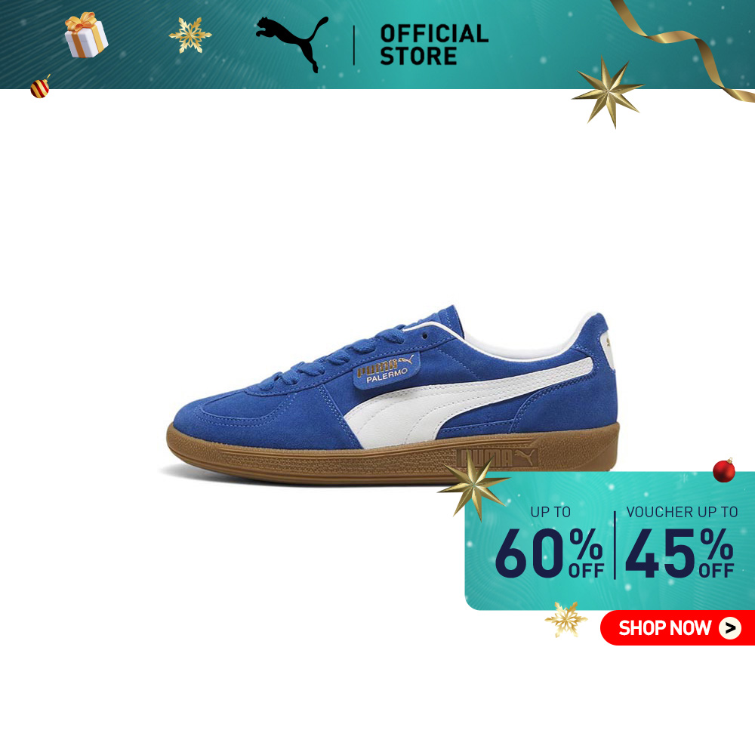Click the black Puma cat logo
Screen dimensions: 755x755
click(x=291, y=43)
